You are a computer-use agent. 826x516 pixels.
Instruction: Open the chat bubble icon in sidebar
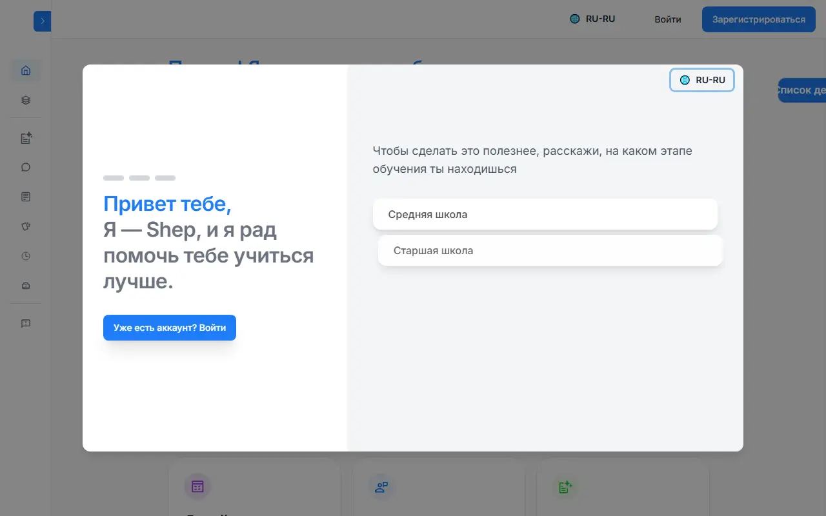[26, 167]
